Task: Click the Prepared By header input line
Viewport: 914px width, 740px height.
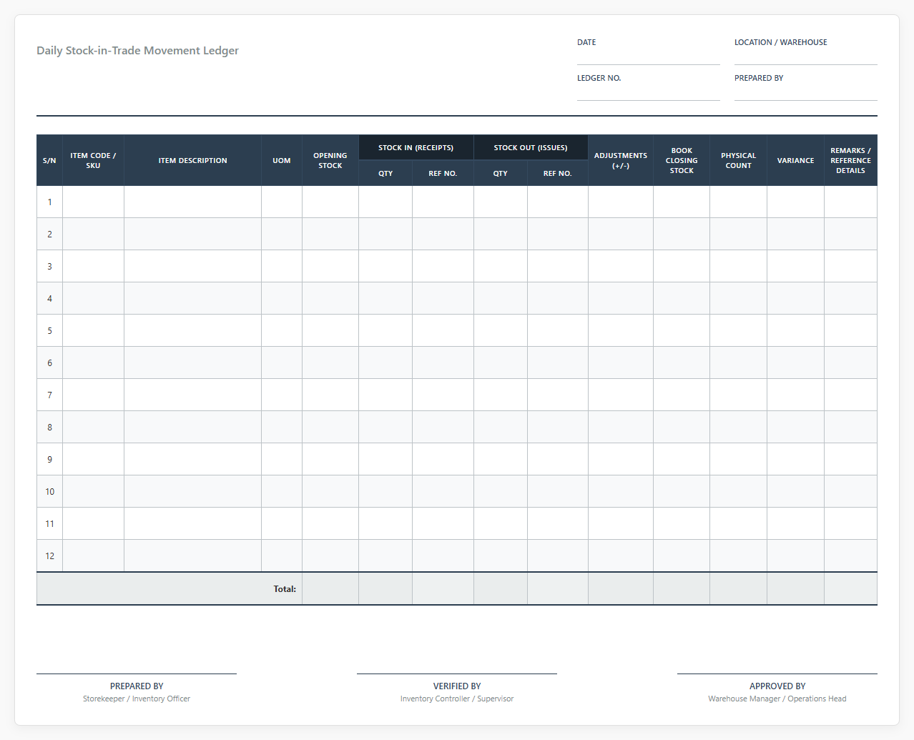Action: pos(805,93)
